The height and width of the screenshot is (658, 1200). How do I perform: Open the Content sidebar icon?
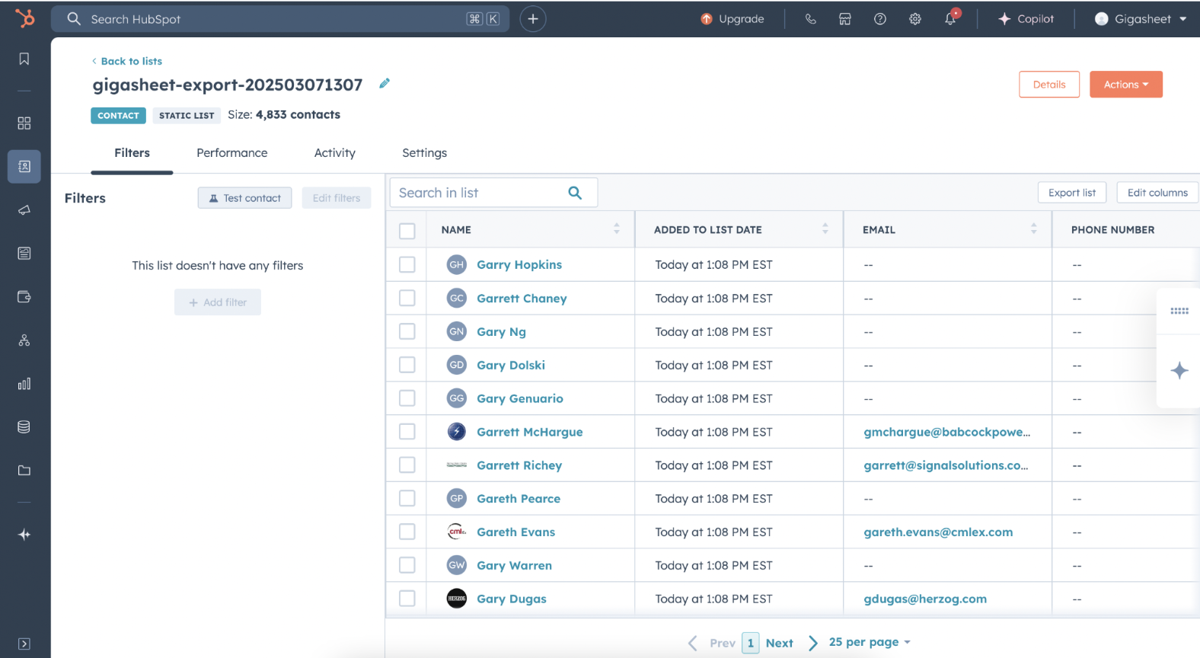(24, 254)
